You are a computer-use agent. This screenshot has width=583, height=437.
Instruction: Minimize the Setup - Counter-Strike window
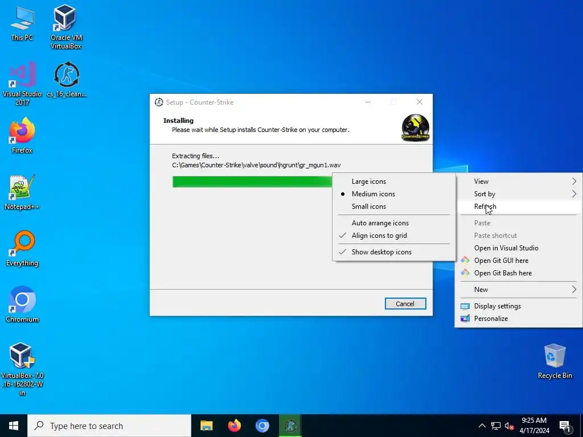368,102
